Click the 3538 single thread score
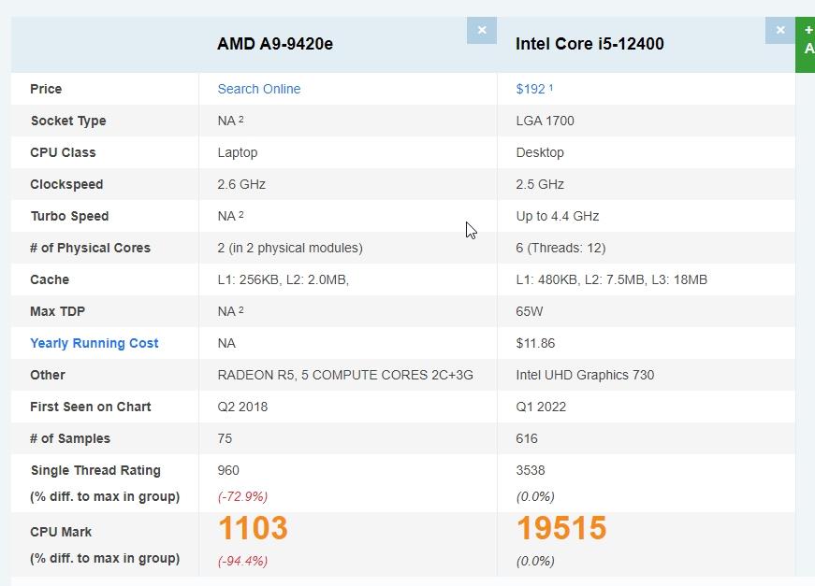The width and height of the screenshot is (815, 586). (531, 470)
